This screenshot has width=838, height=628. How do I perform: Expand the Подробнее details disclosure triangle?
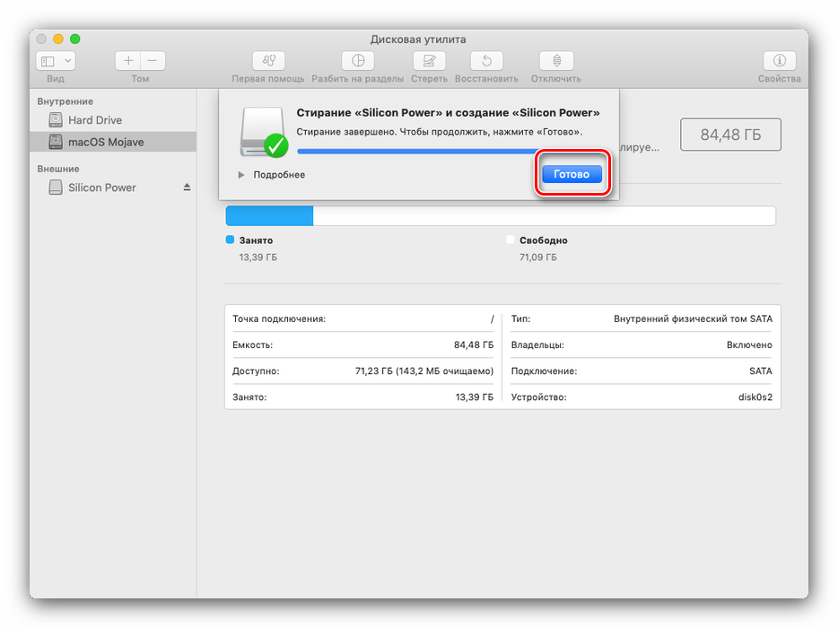point(241,175)
